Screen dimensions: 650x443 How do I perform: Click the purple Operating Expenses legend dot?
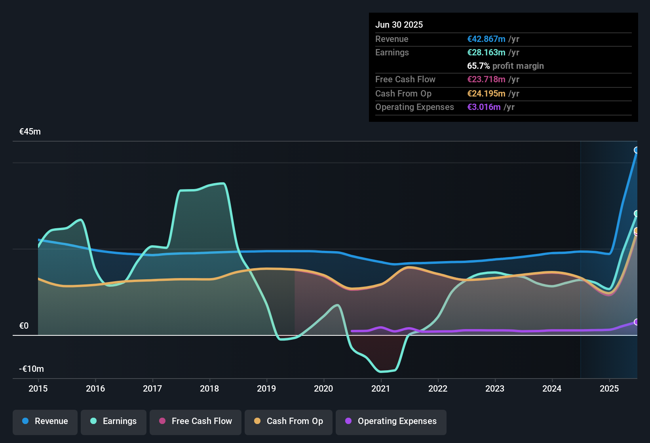click(x=348, y=422)
